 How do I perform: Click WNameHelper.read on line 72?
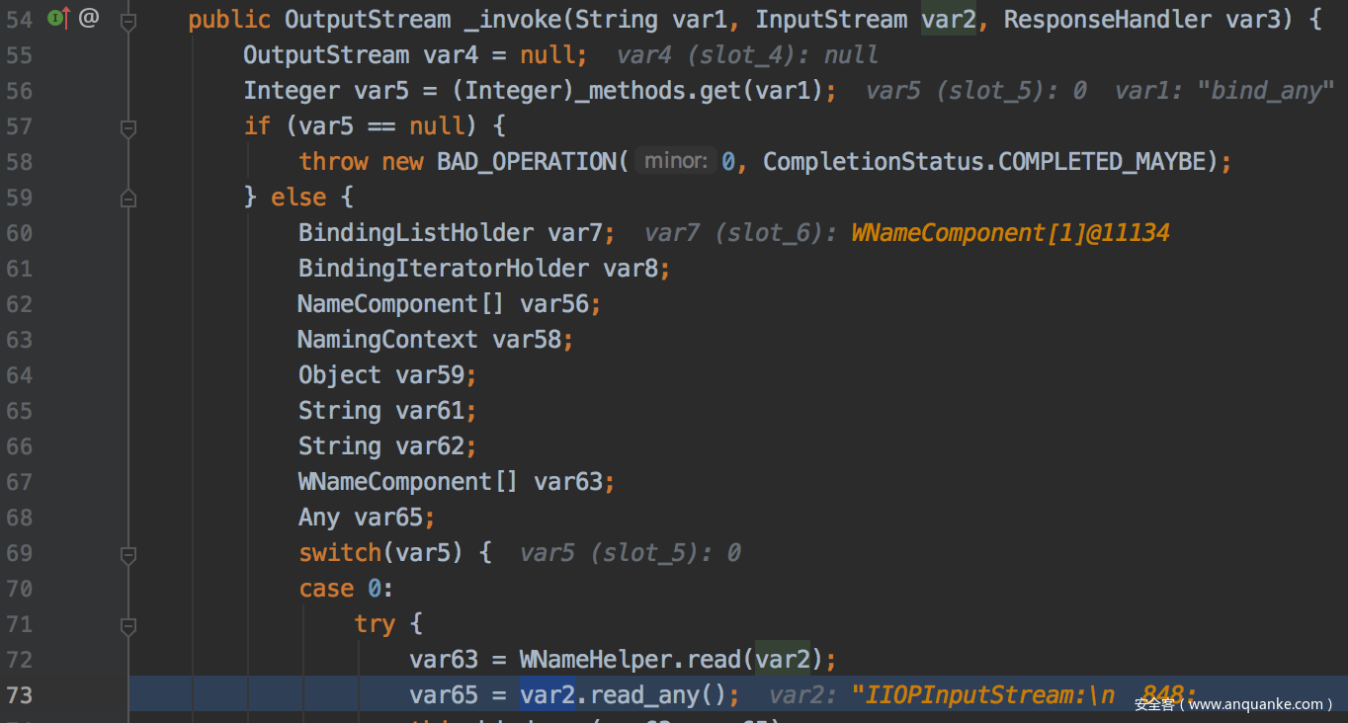tap(631, 660)
